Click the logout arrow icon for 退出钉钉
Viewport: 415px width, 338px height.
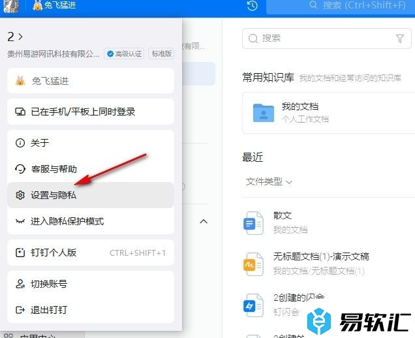[20, 310]
